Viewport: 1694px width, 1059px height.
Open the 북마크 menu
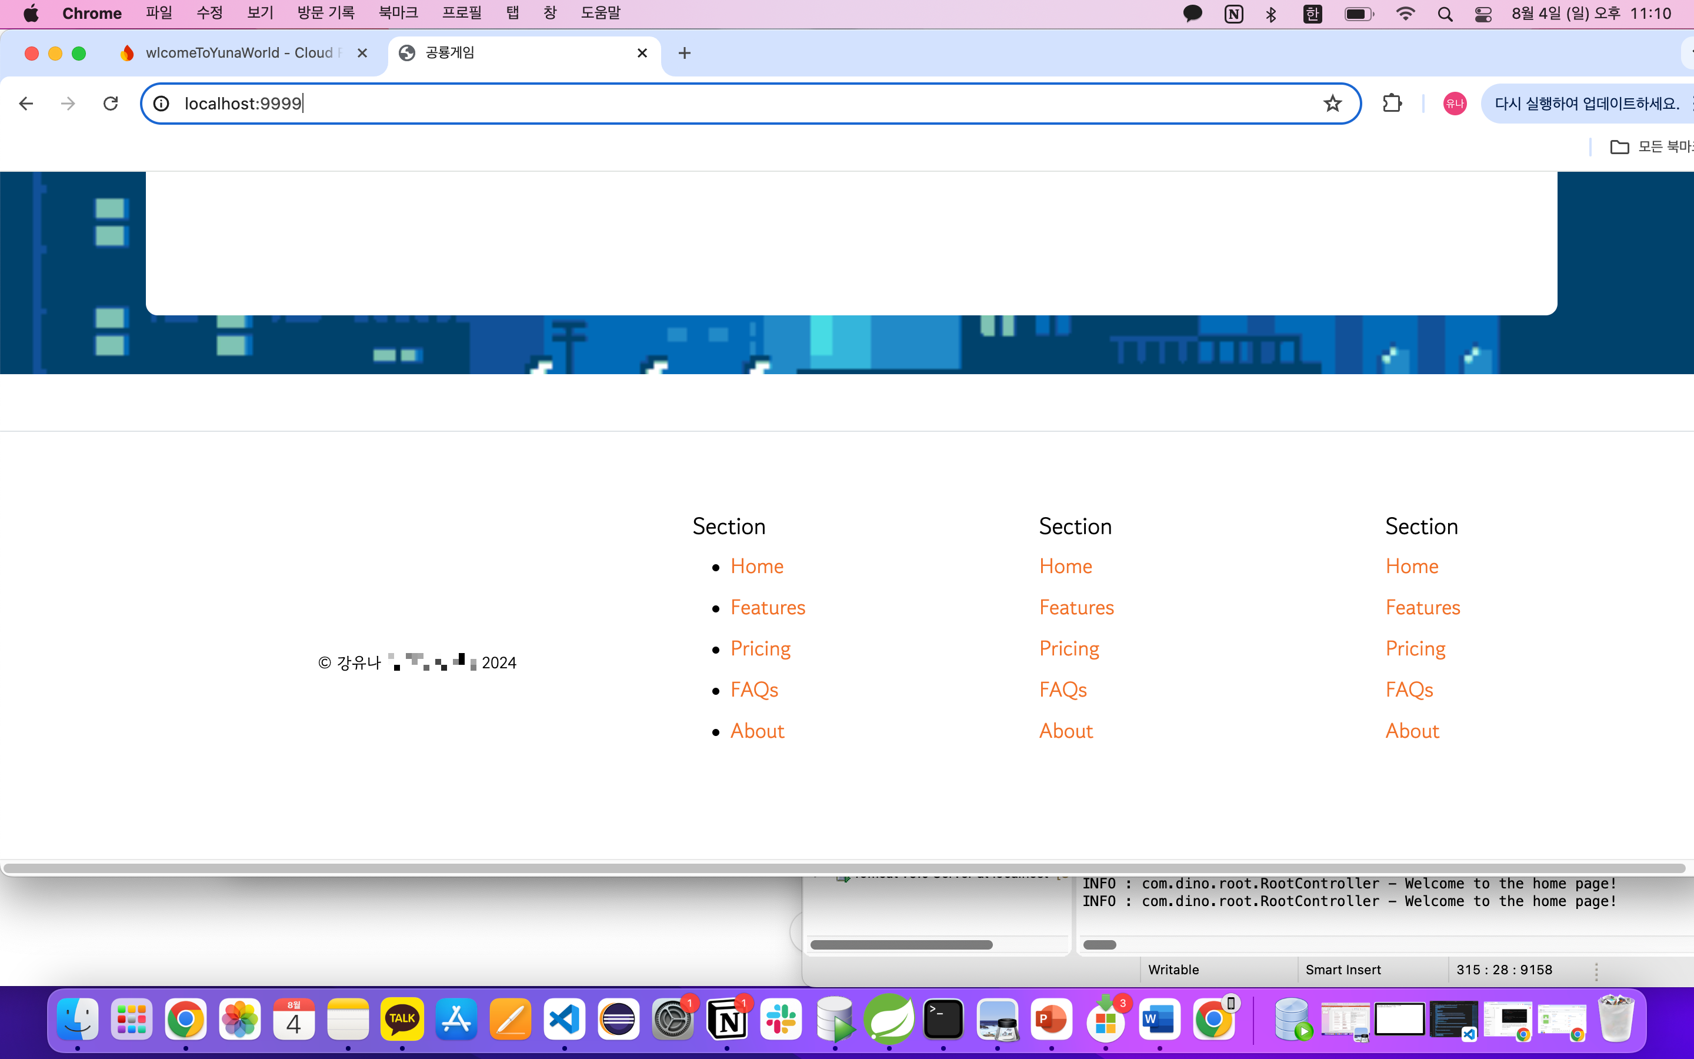pos(398,12)
